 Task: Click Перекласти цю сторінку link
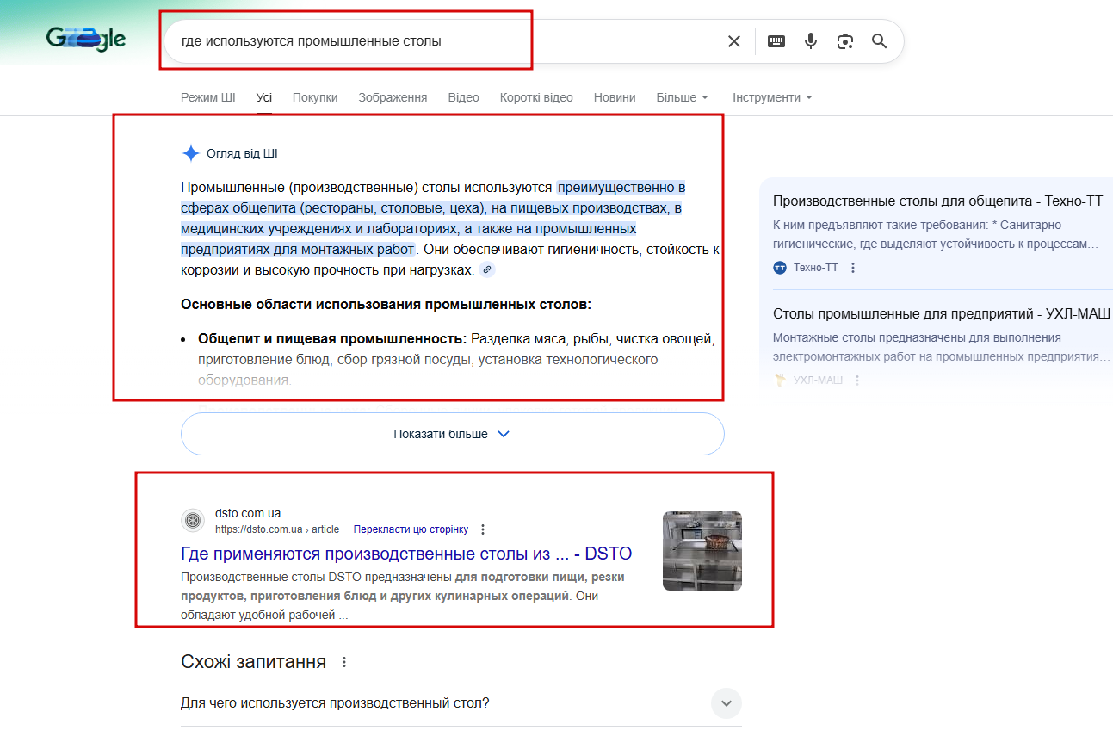(411, 529)
